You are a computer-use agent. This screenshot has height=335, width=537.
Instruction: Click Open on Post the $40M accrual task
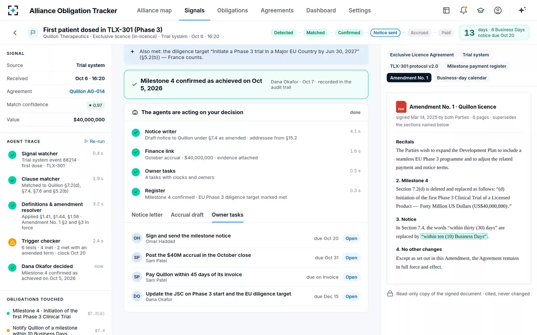click(351, 258)
